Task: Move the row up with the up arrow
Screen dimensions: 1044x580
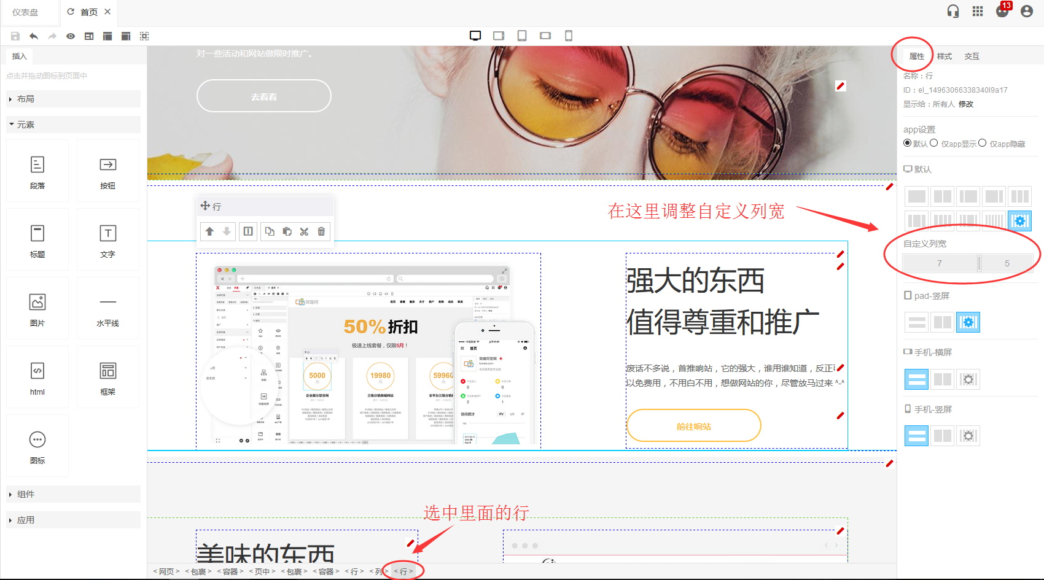Action: pyautogui.click(x=209, y=231)
